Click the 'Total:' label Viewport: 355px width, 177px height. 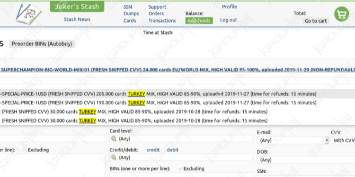pos(300,13)
